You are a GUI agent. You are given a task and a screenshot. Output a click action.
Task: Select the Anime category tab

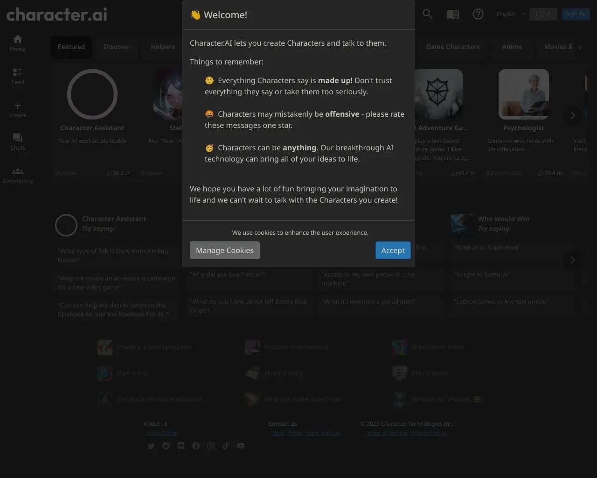click(x=512, y=47)
